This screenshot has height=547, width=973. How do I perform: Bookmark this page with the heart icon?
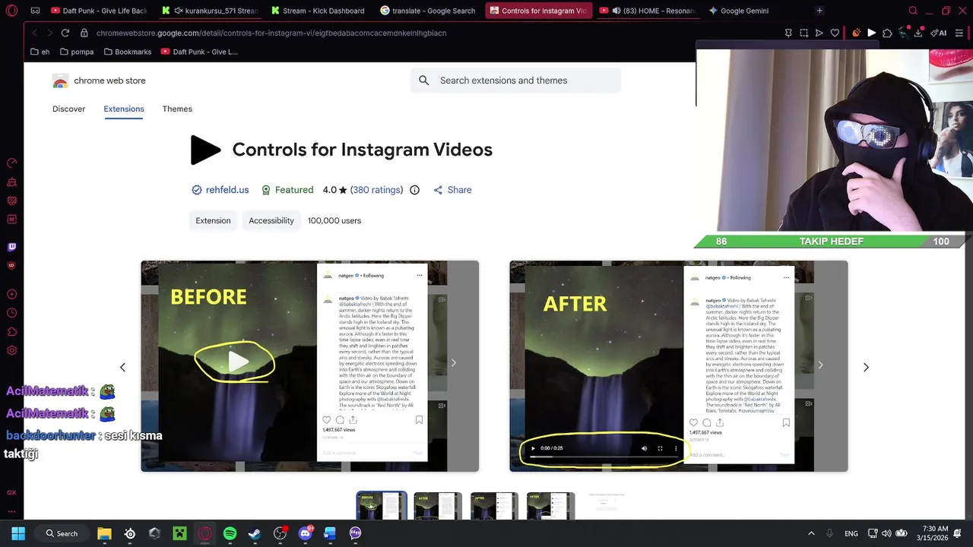pyautogui.click(x=835, y=33)
